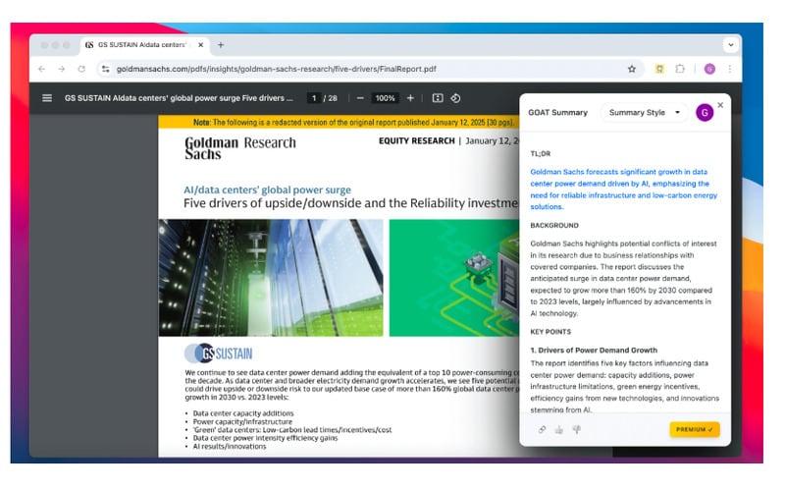Expand the tab search chevron
Screen dimensions: 785x489
pos(730,45)
